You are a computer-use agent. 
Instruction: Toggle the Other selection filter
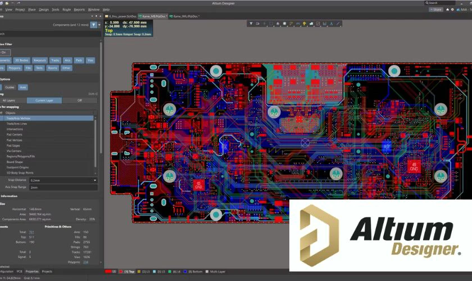(66, 68)
